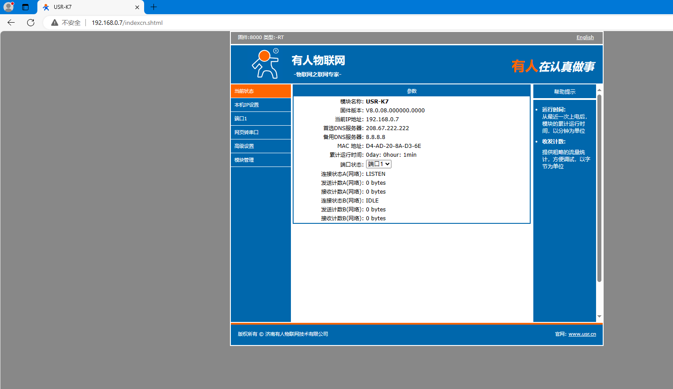
Task: Select 当前状态 in the sidebar menu
Action: [261, 91]
